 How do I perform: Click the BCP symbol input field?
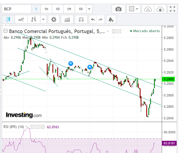pos(17,9)
